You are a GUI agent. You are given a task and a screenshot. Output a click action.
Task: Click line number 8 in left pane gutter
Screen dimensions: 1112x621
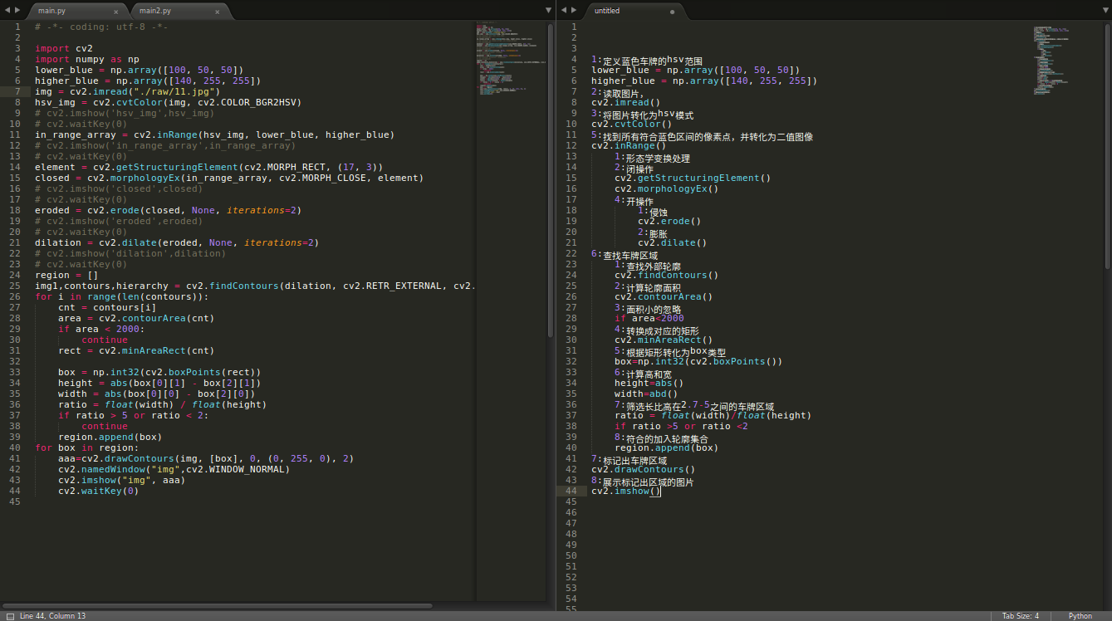point(17,102)
